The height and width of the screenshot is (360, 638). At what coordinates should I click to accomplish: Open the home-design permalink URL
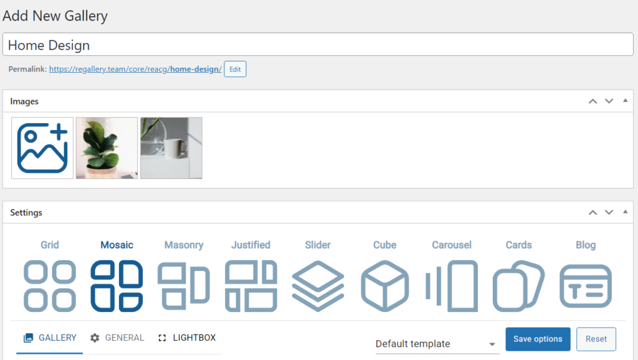(135, 69)
